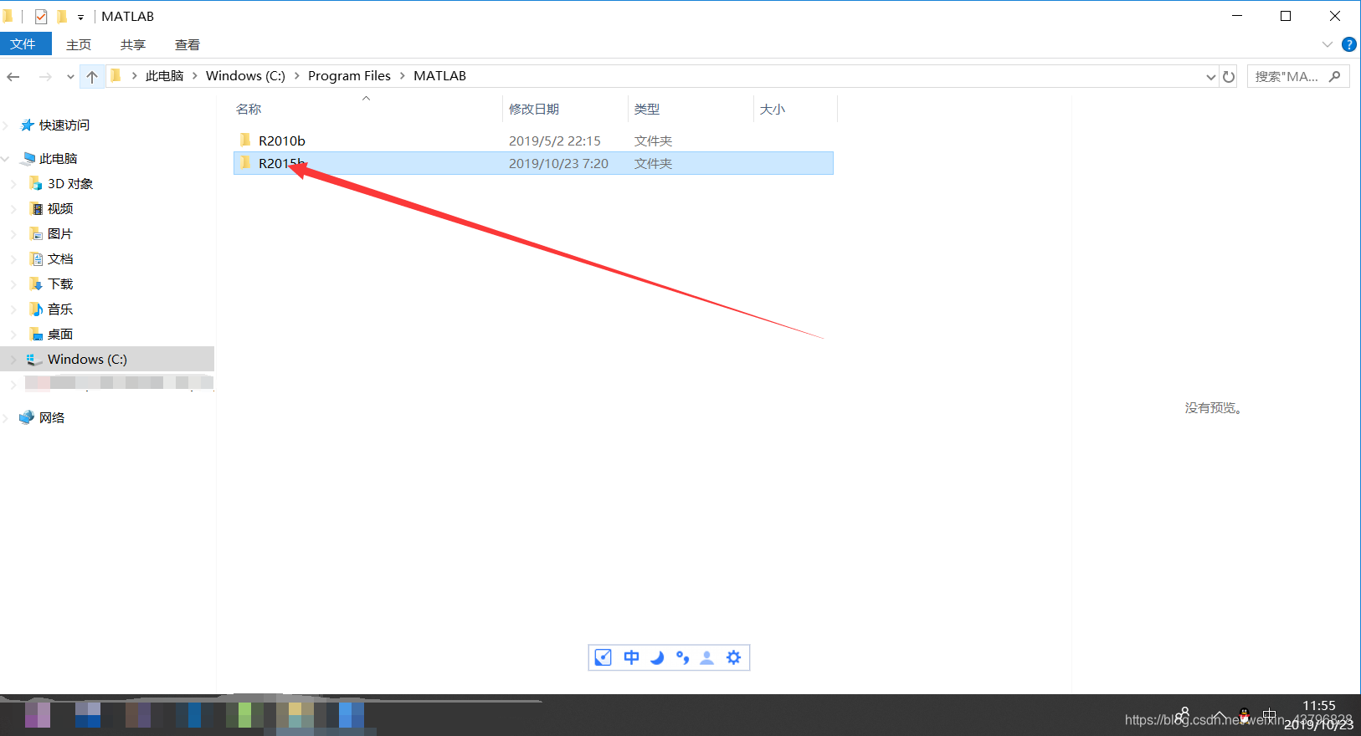
Task: Toggle half/full width moon icon
Action: tap(657, 658)
